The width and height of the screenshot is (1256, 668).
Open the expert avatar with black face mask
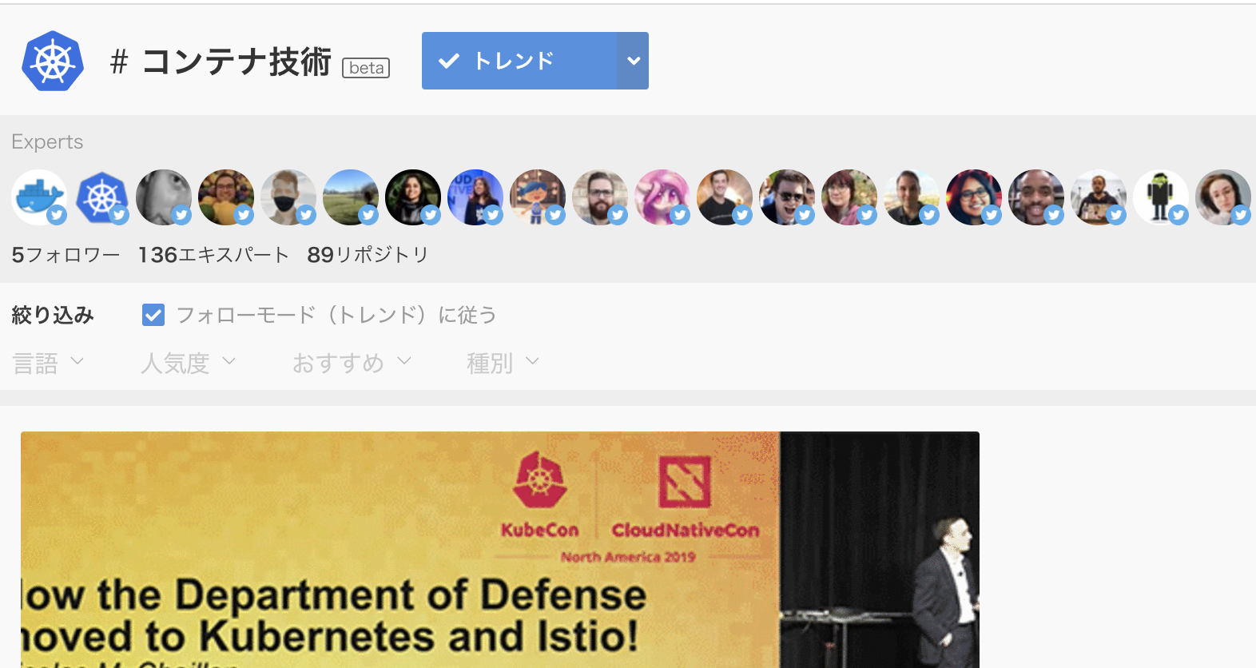pyautogui.click(x=288, y=197)
